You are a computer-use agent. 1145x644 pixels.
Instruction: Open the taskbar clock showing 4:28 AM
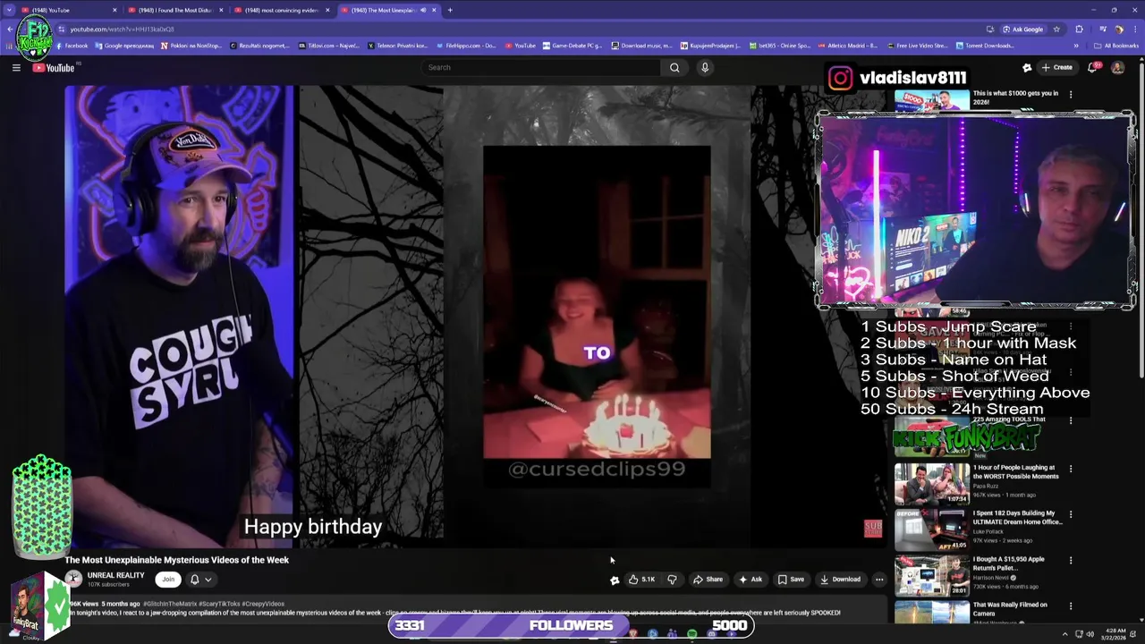[1113, 634]
